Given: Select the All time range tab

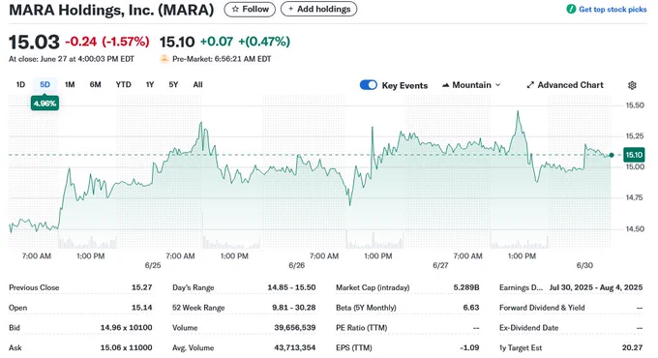Looking at the screenshot, I should pyautogui.click(x=197, y=85).
